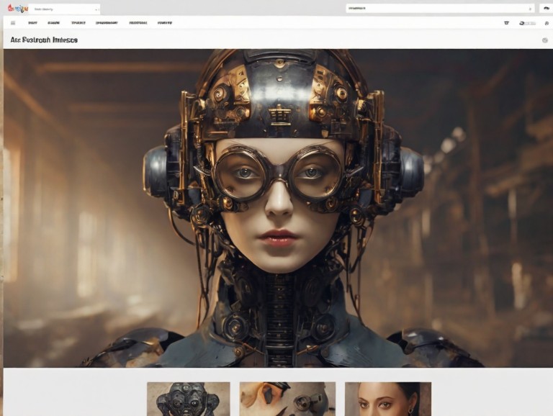553x416 pixels.
Task: Open the third text item in the navigation bar
Action: [78, 23]
